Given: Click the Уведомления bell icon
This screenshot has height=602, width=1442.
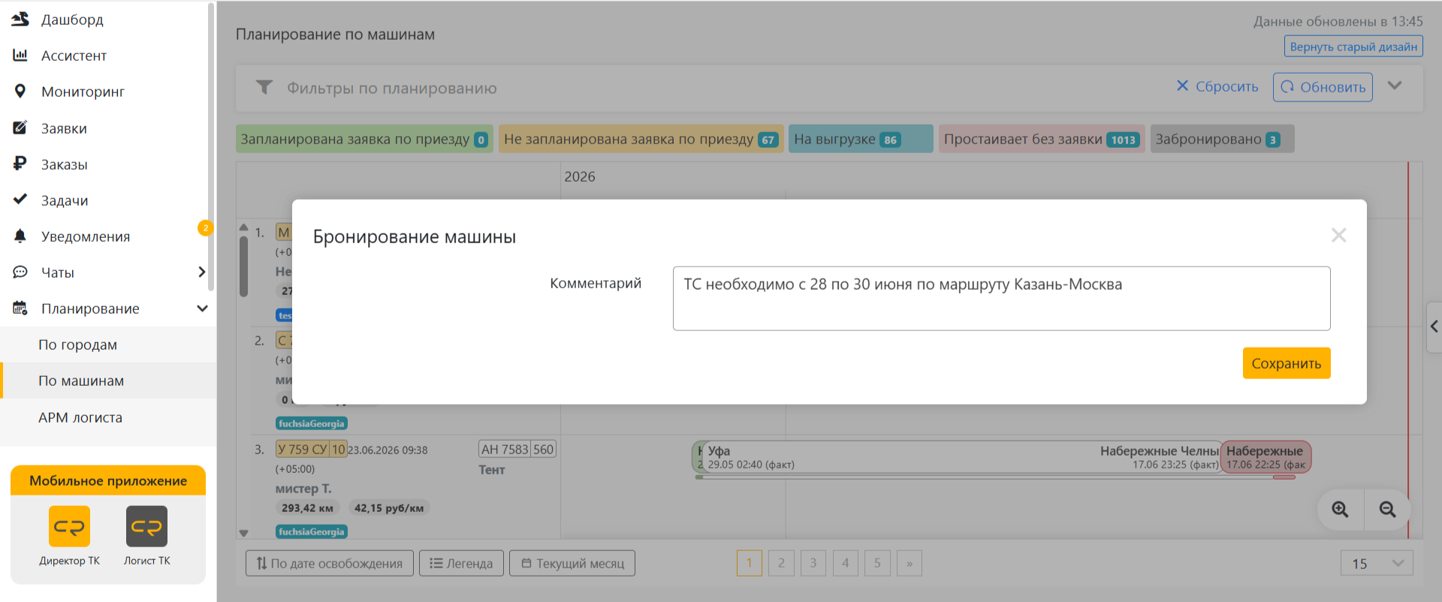Looking at the screenshot, I should click(20, 236).
